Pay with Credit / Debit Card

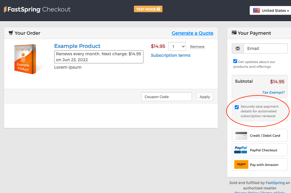click(x=260, y=136)
